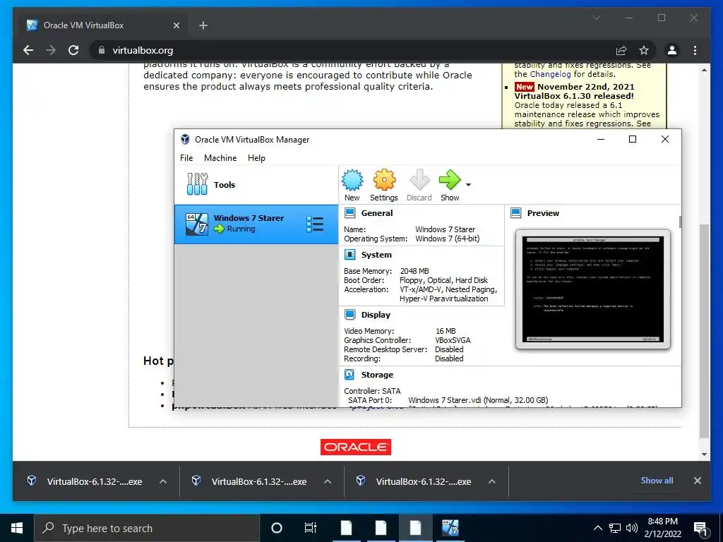Screen dimensions: 723x542
Task: Click the VirtualBox Manager details scrollbar
Action: [680, 222]
